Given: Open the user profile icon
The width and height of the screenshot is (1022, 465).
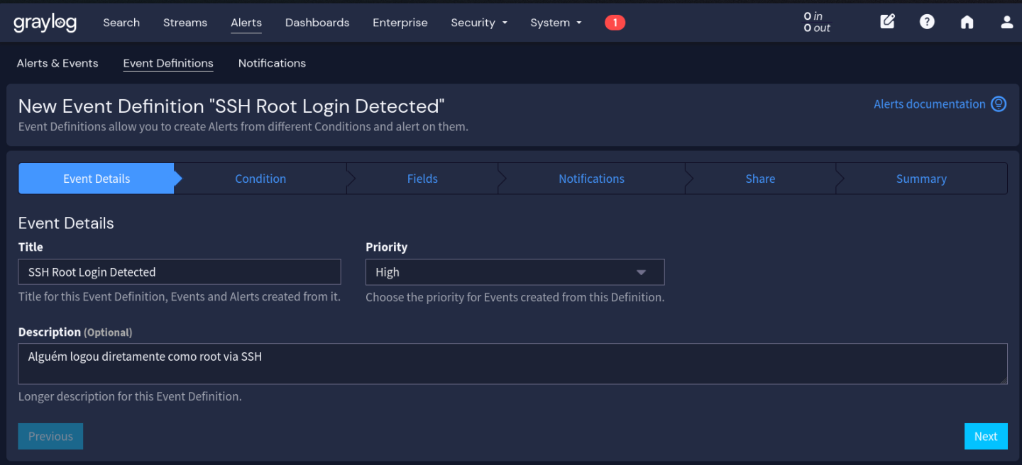Looking at the screenshot, I should point(1006,22).
